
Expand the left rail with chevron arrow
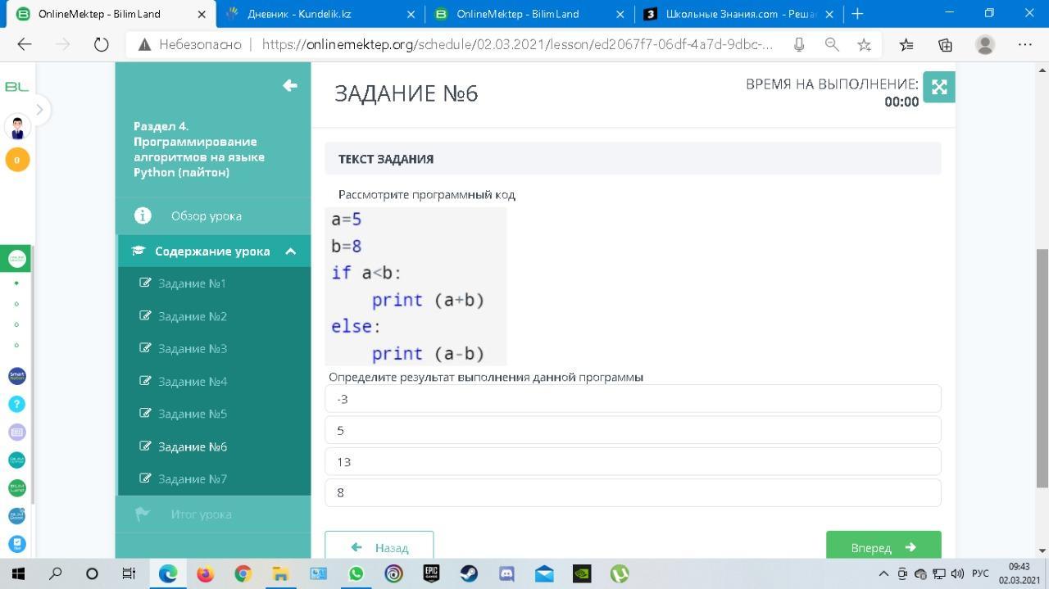(39, 109)
